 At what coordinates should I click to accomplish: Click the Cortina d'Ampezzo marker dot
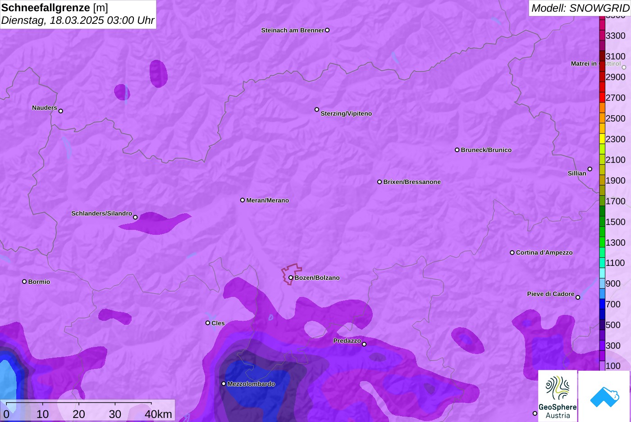coord(512,252)
